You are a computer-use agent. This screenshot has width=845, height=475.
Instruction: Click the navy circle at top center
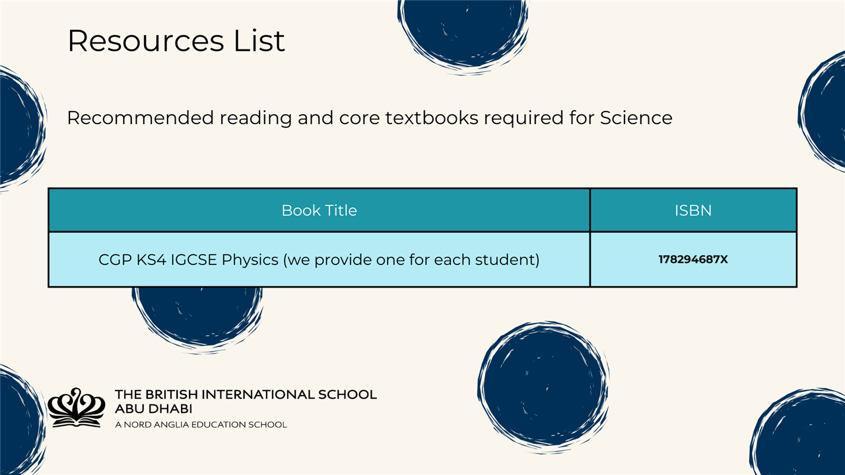(x=463, y=30)
